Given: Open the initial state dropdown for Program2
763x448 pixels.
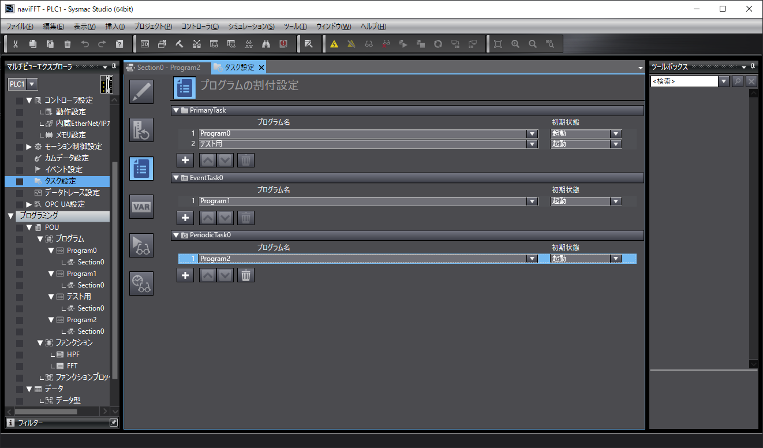Looking at the screenshot, I should [x=616, y=259].
